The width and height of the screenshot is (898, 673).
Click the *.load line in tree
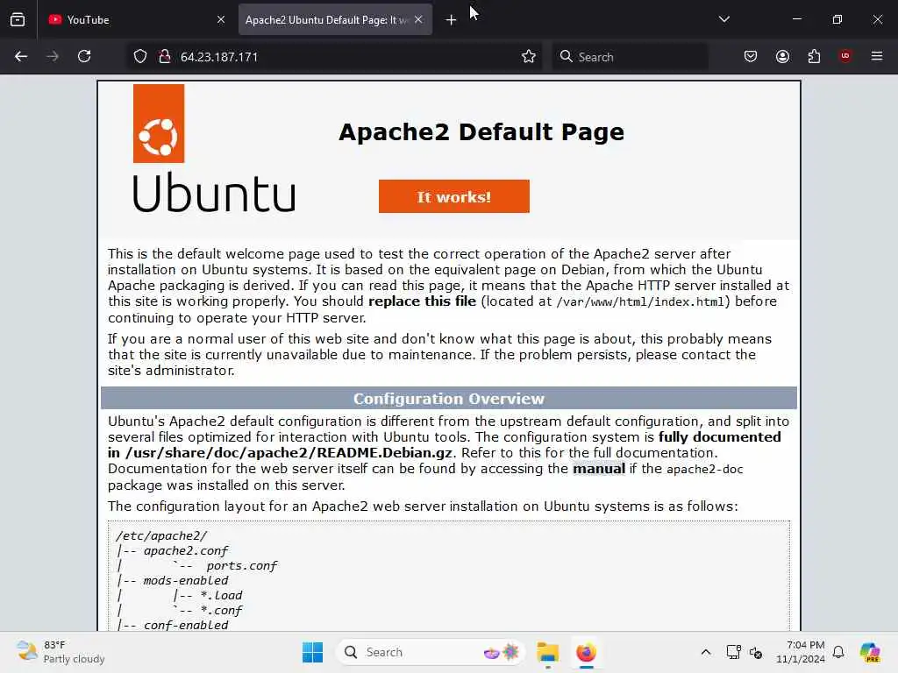(x=221, y=595)
